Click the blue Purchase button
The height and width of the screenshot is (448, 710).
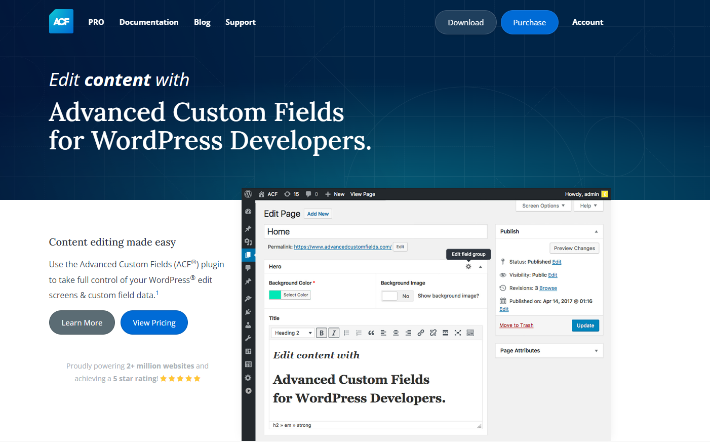530,22
